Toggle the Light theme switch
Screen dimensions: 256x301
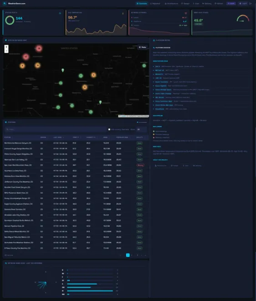tap(243, 4)
